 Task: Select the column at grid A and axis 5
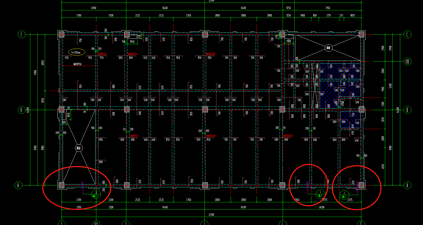[x=362, y=185]
